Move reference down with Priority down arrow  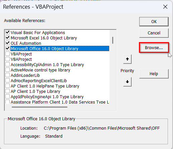click(127, 82)
